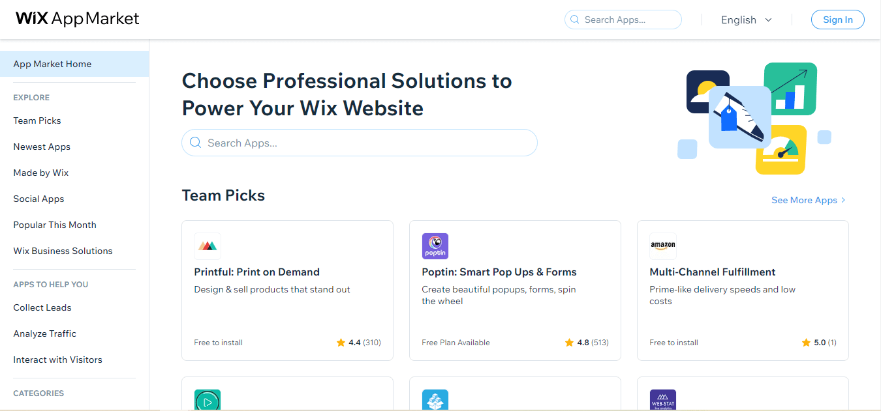Open the Amazon app logo icon
Image resolution: width=881 pixels, height=411 pixels.
click(x=663, y=246)
